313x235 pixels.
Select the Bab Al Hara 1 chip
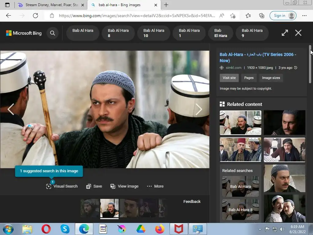click(x=189, y=33)
